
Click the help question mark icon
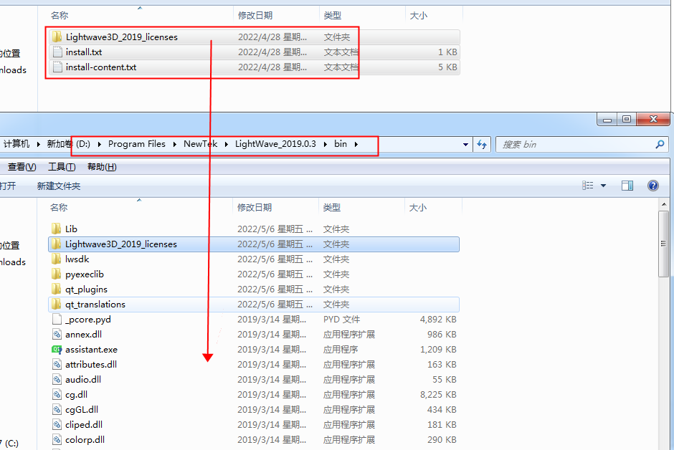pos(653,186)
